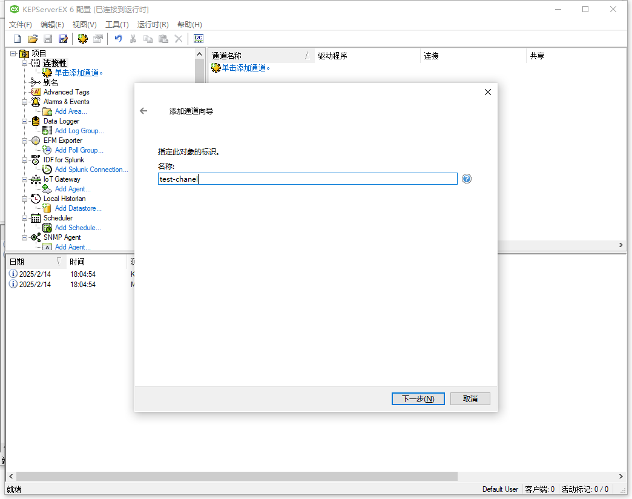Click the help icon beside name field
This screenshot has height=499, width=632.
pos(466,179)
